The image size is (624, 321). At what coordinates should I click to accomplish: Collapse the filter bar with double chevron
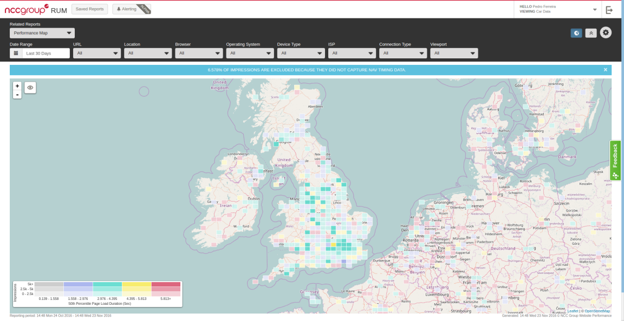tap(591, 33)
